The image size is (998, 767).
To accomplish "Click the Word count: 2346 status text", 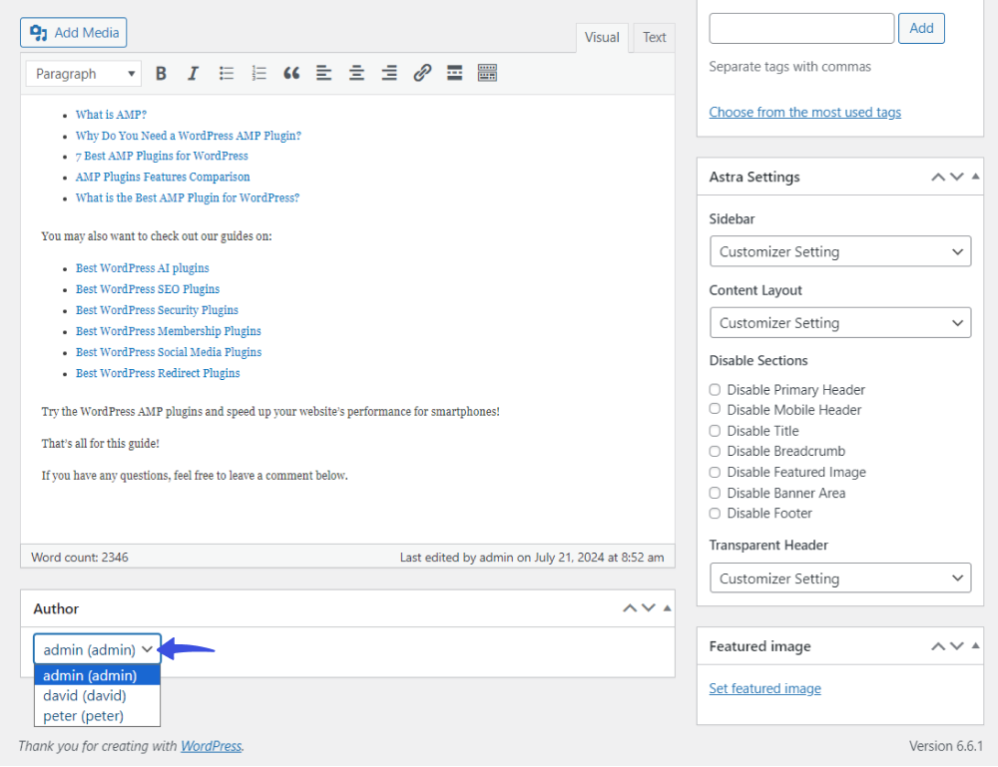I will click(80, 558).
